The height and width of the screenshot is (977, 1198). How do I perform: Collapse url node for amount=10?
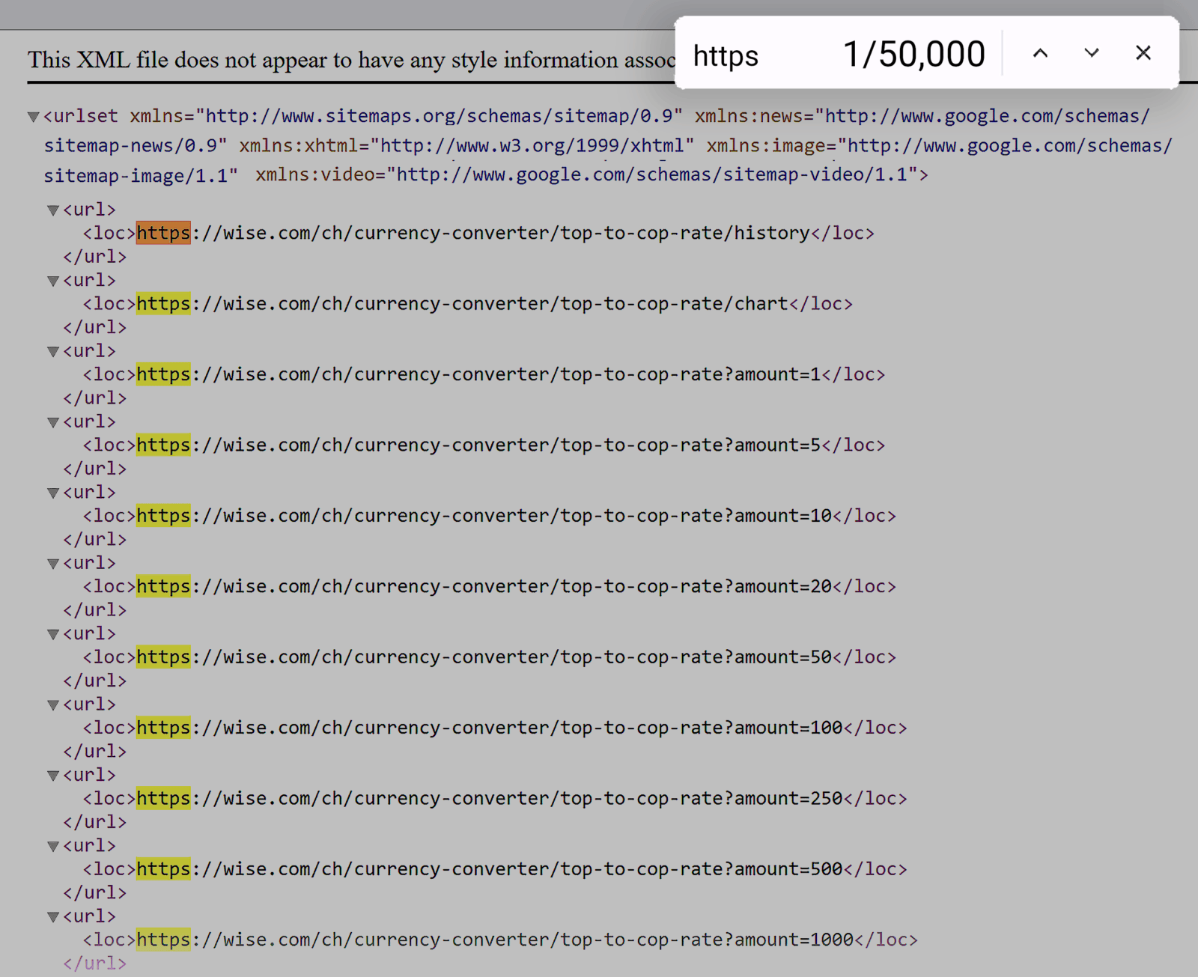point(53,493)
